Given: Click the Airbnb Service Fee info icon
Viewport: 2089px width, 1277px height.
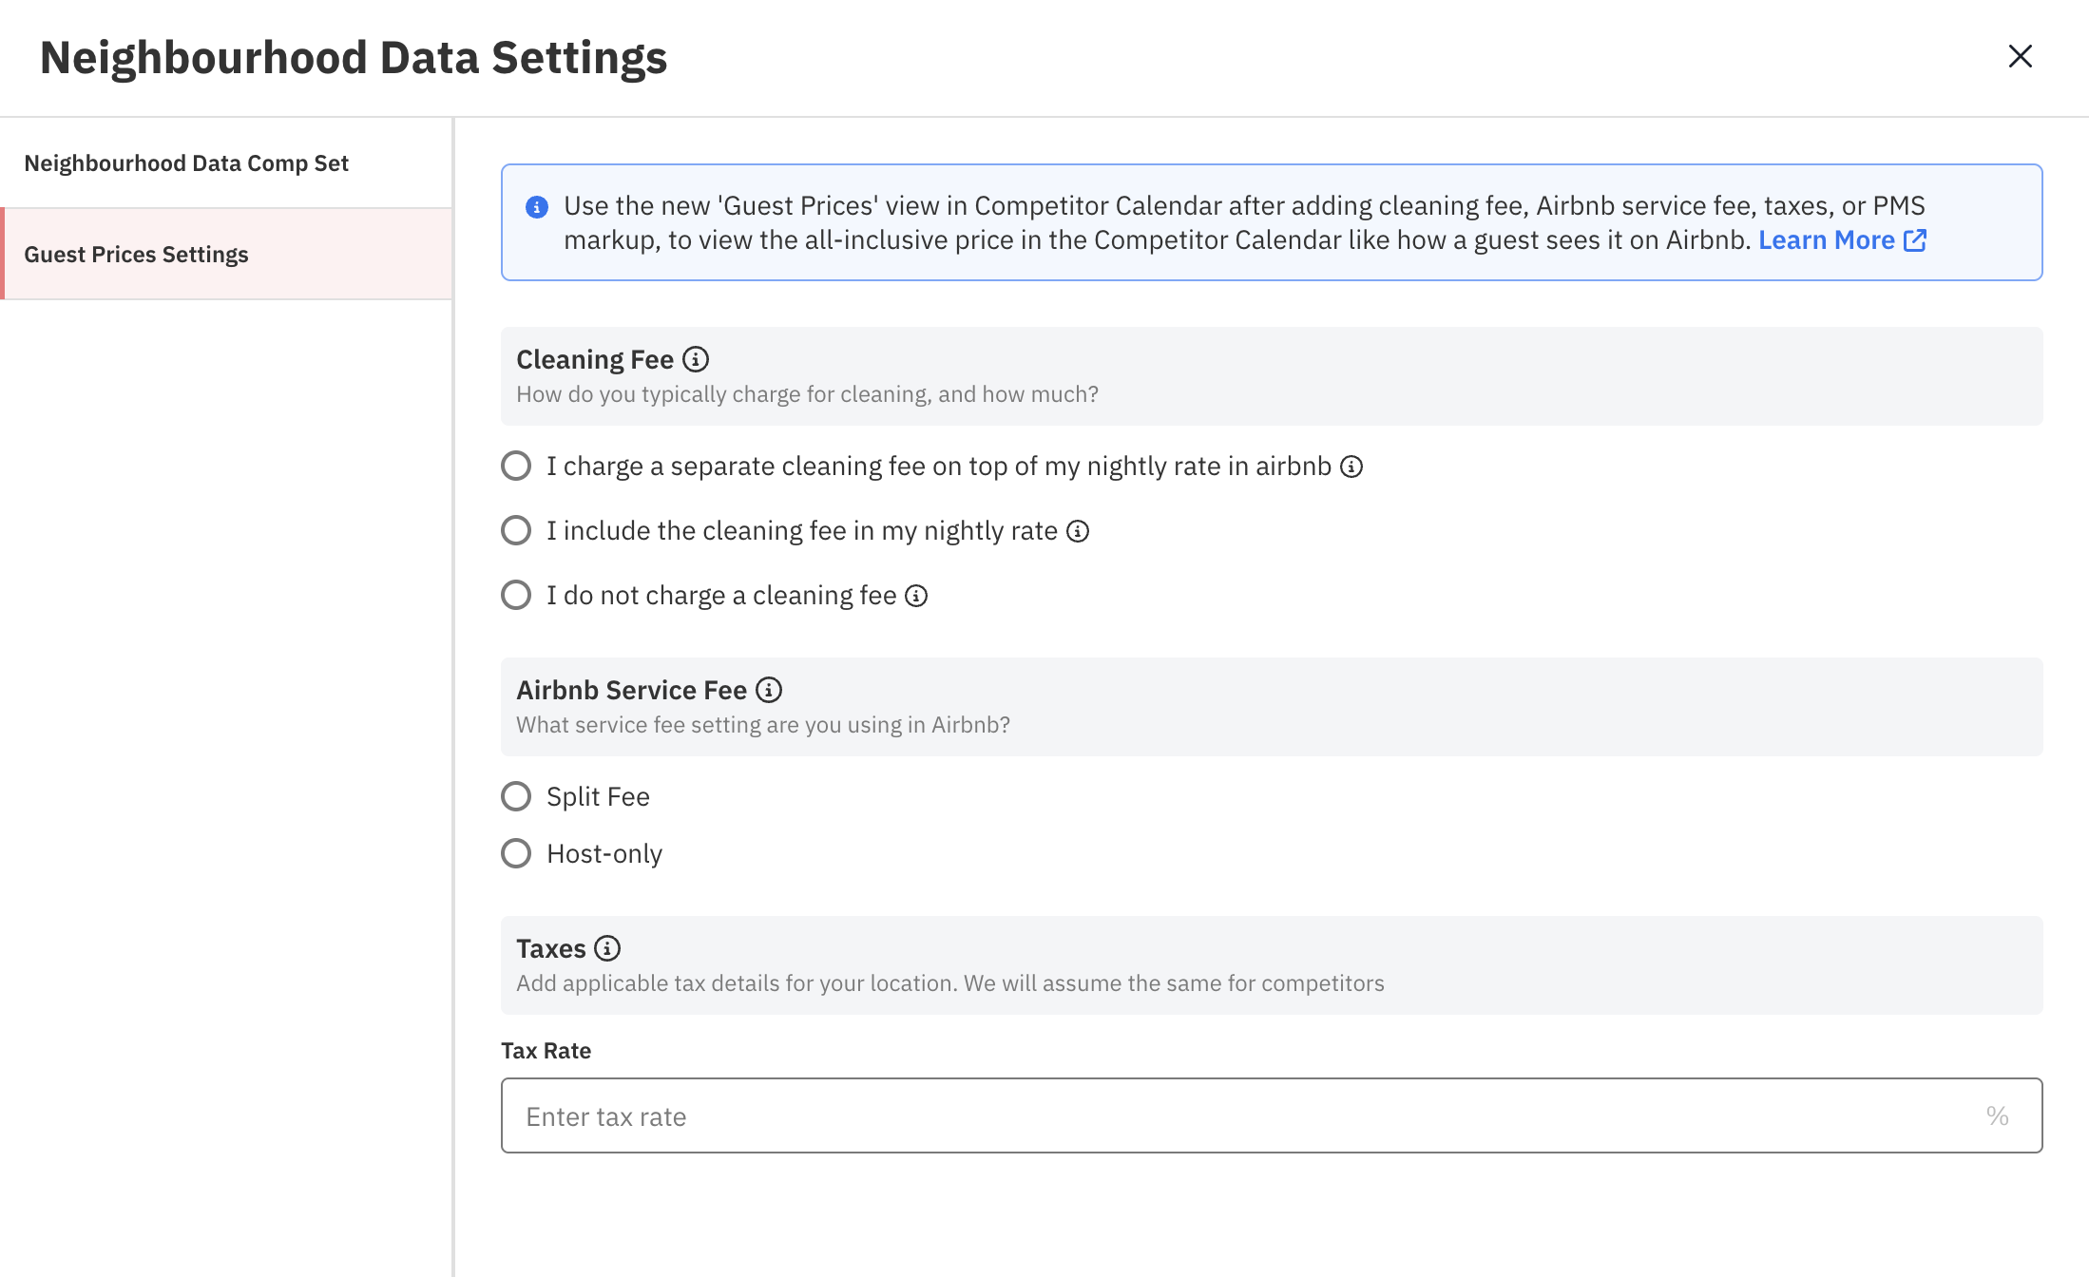Looking at the screenshot, I should pos(769,690).
